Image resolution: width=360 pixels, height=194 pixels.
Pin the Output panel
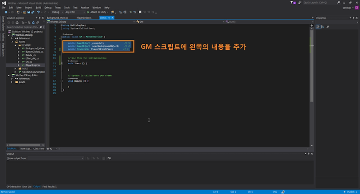[x=308, y=154]
